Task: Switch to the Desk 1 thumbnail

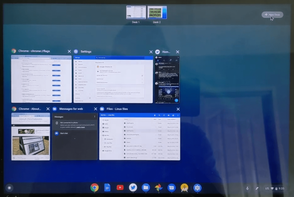Action: tap(136, 12)
